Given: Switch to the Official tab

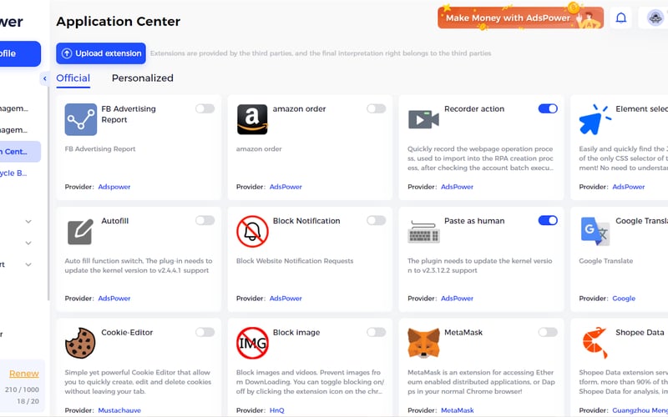Looking at the screenshot, I should tap(73, 78).
